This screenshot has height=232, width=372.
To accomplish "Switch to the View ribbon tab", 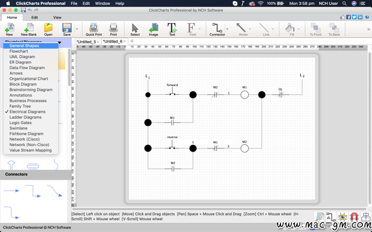I will click(x=57, y=17).
